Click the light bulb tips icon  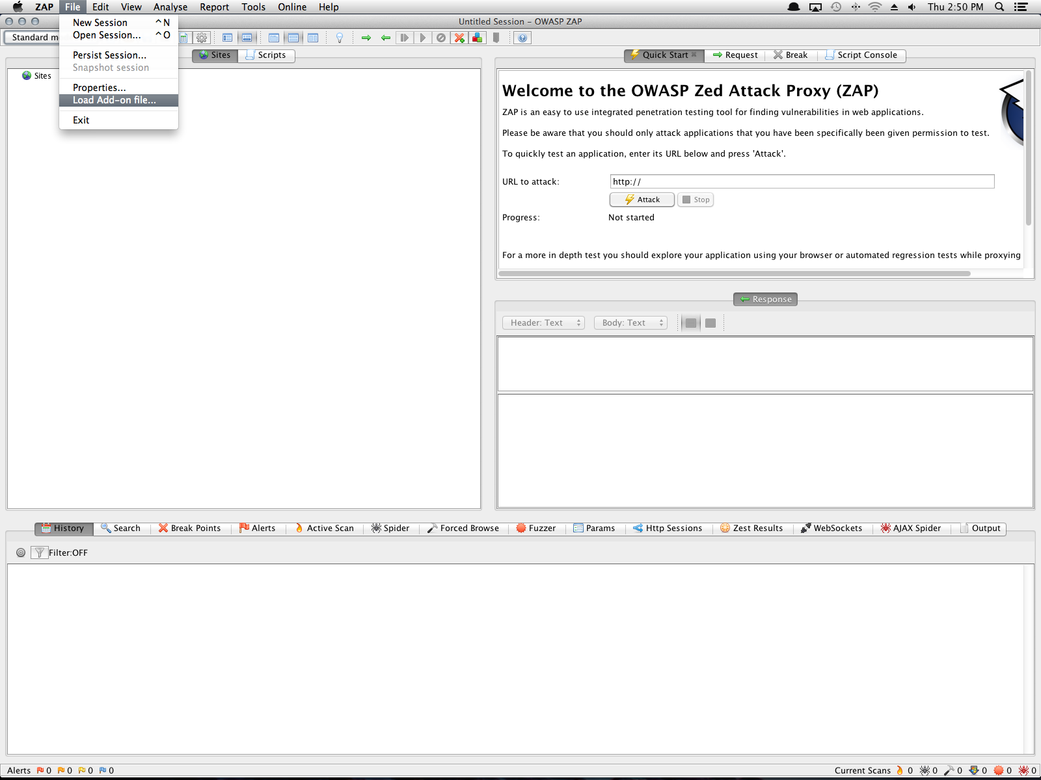(339, 38)
